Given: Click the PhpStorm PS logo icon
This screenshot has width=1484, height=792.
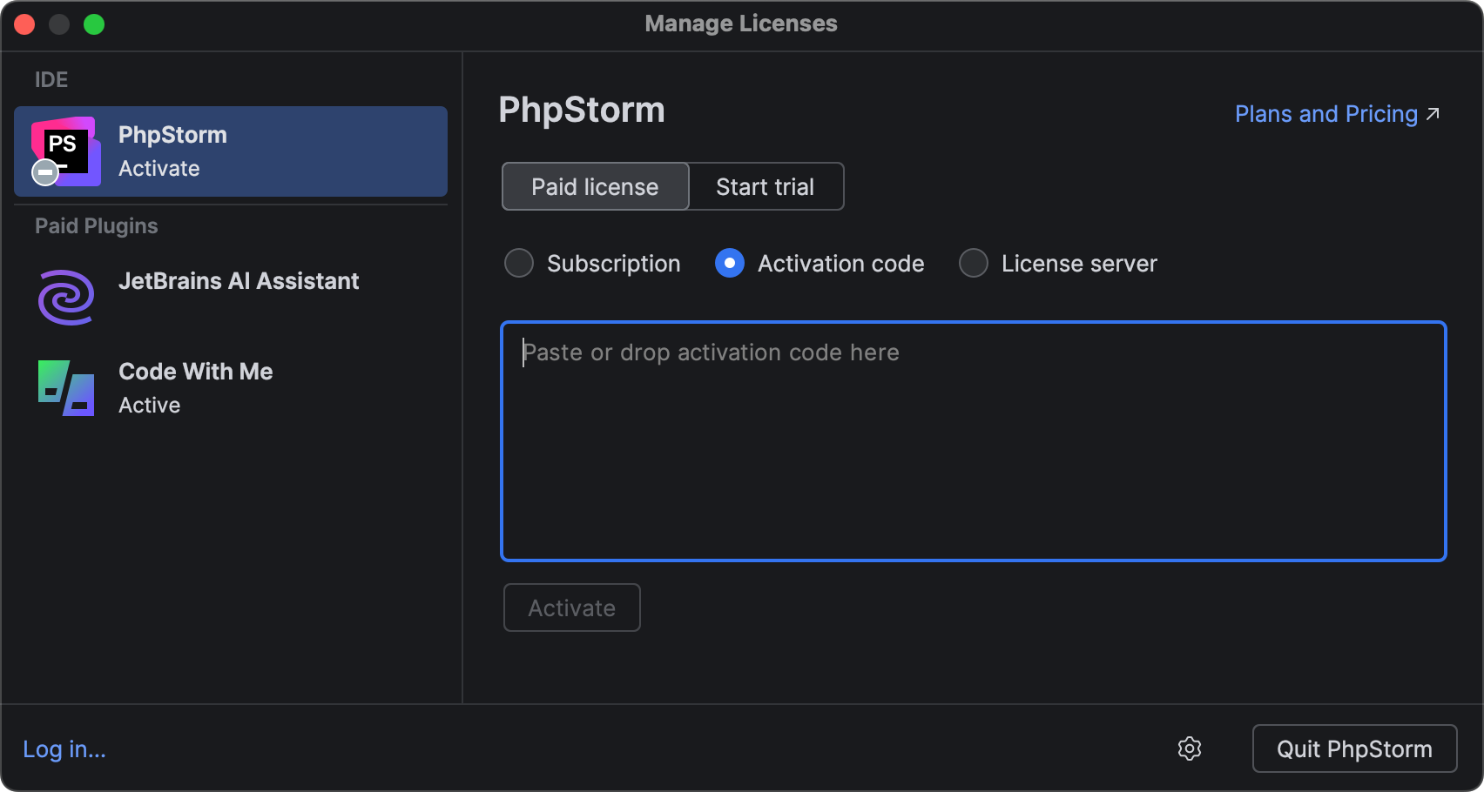Looking at the screenshot, I should pos(65,151).
